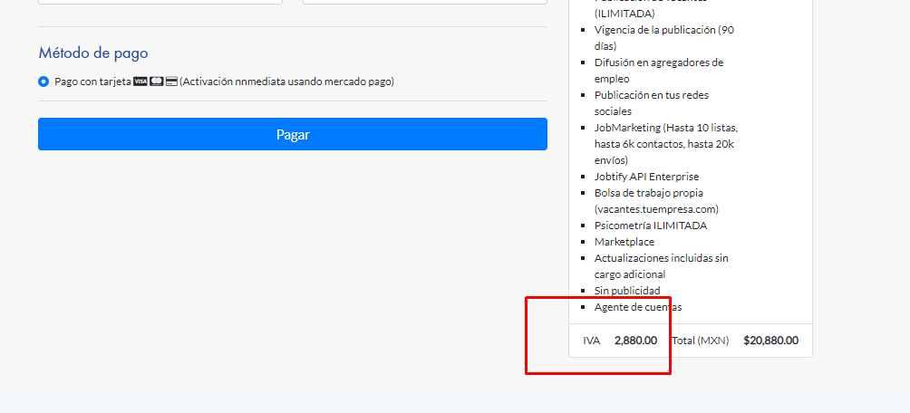Click Actualizaciones incluidas sin cargo adicional
Screen dimensions: 910x413
pyautogui.click(x=661, y=266)
